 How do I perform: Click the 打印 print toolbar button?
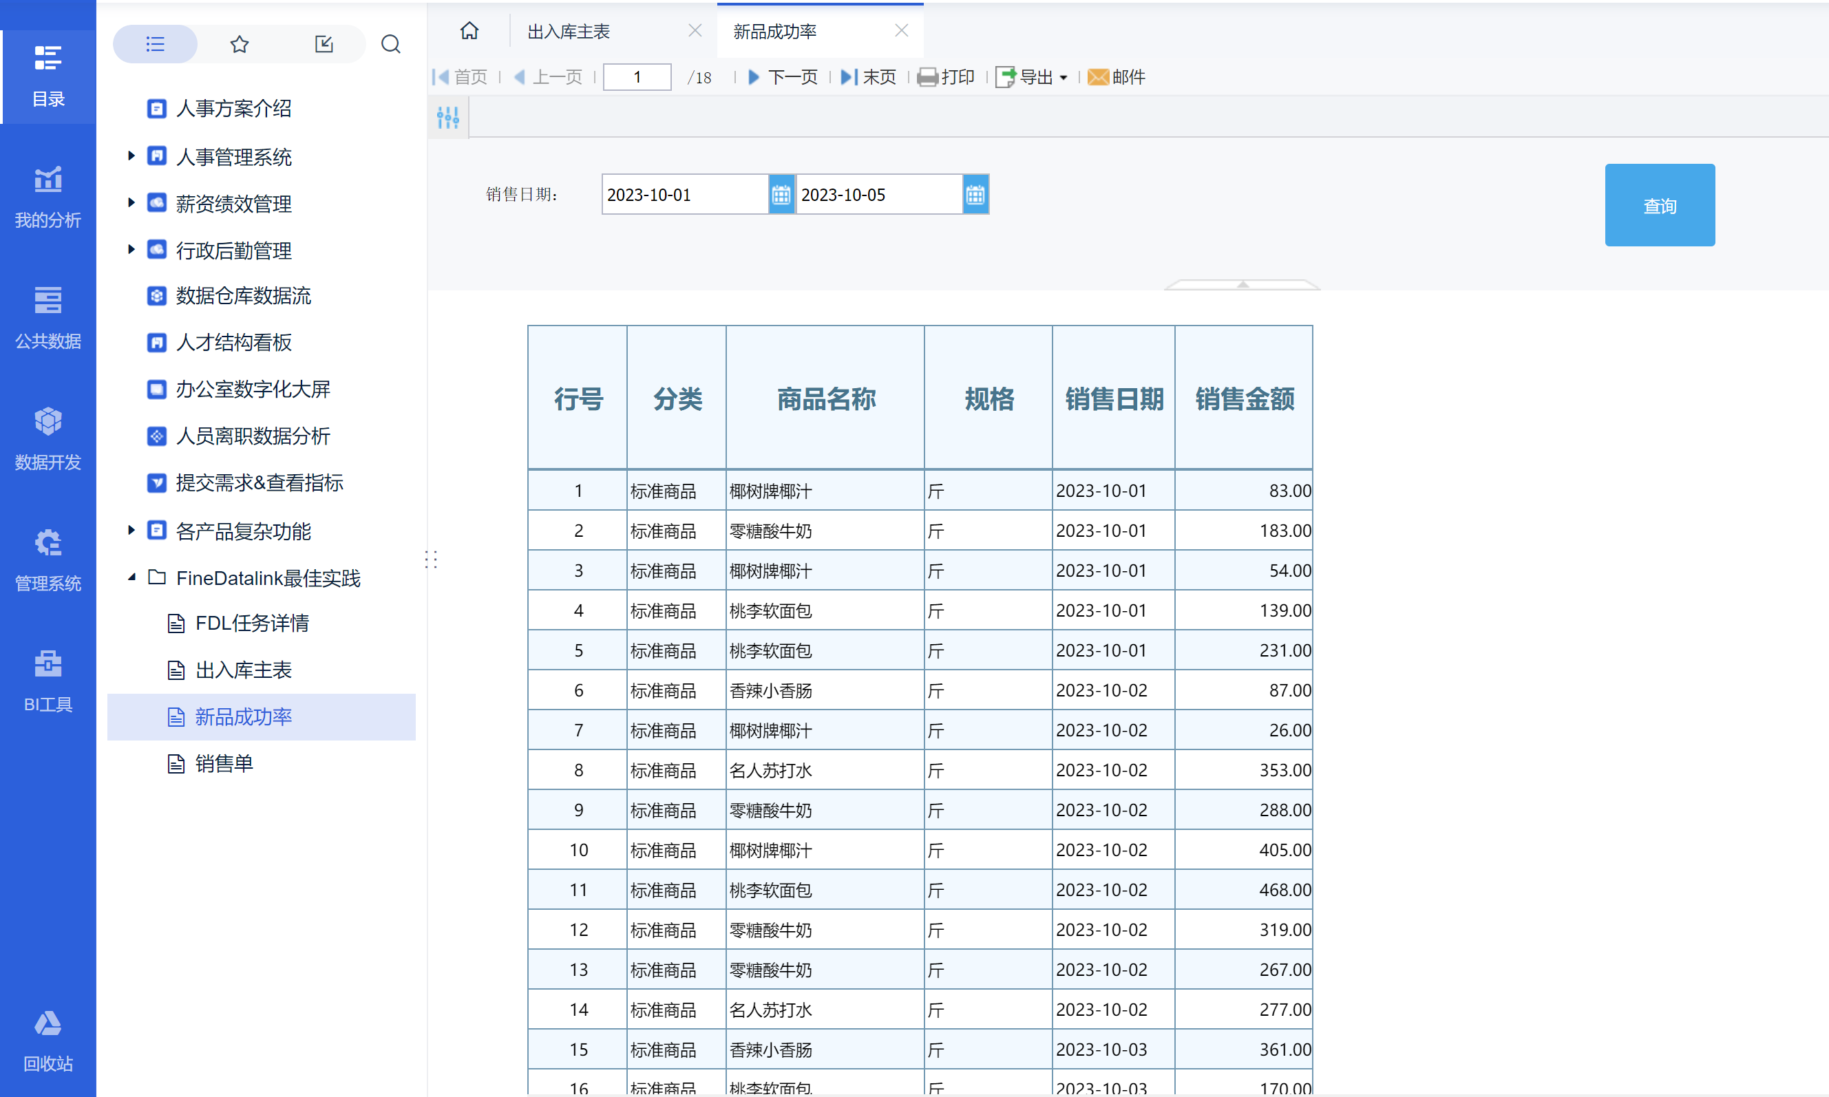click(947, 77)
